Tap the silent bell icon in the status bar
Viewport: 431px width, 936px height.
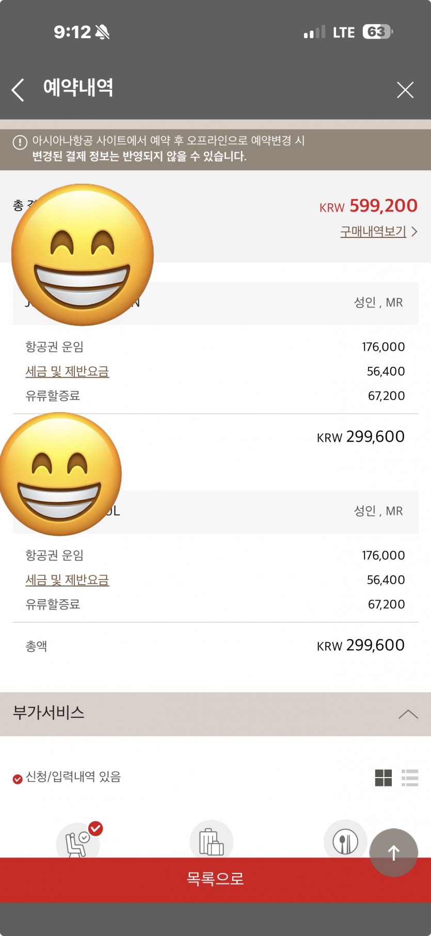pos(102,33)
